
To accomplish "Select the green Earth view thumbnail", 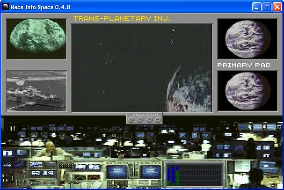I will [36, 39].
